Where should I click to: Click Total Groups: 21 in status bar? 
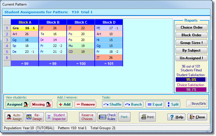[103, 128]
